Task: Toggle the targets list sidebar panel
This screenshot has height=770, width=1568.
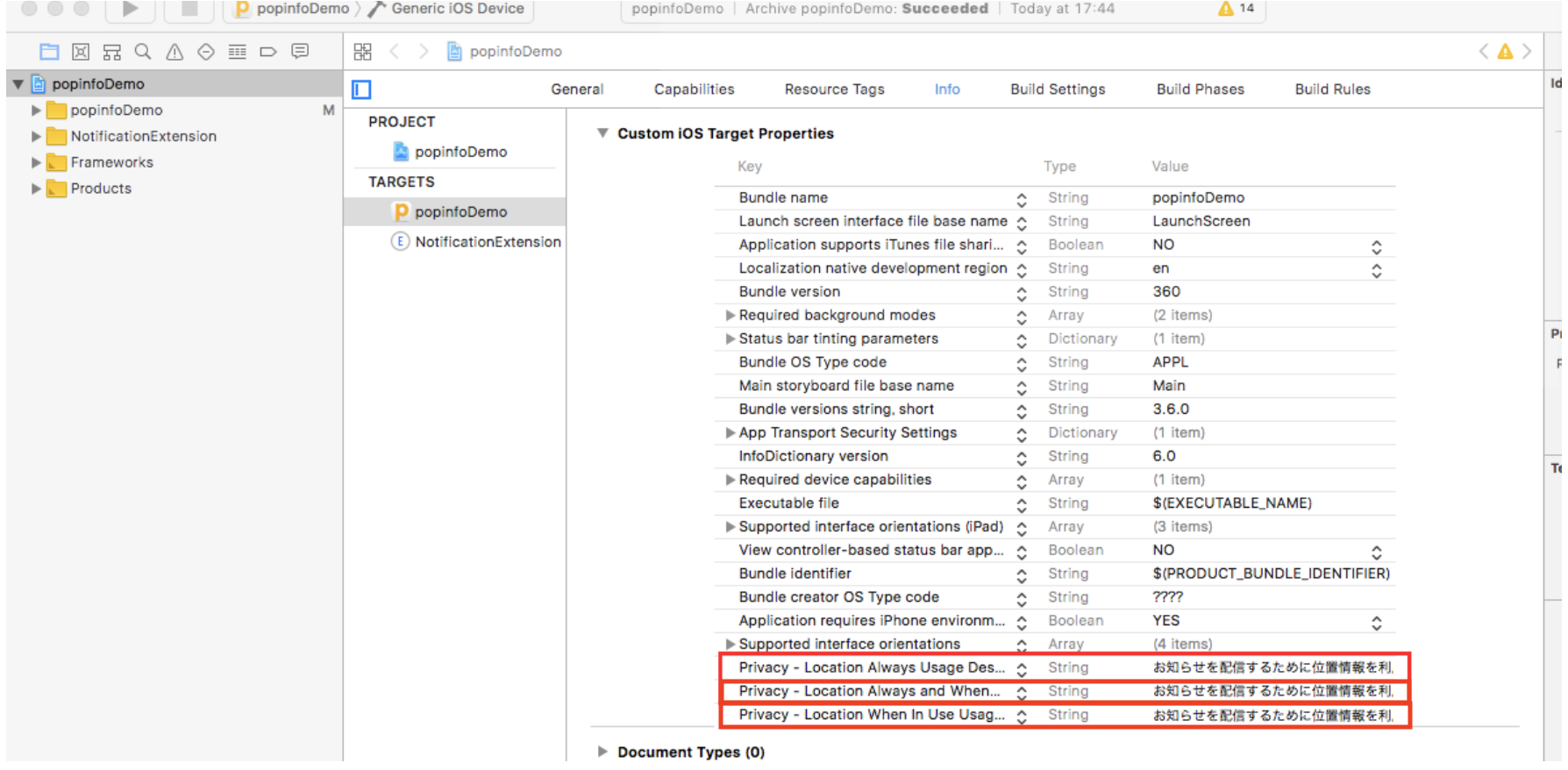Action: [361, 89]
